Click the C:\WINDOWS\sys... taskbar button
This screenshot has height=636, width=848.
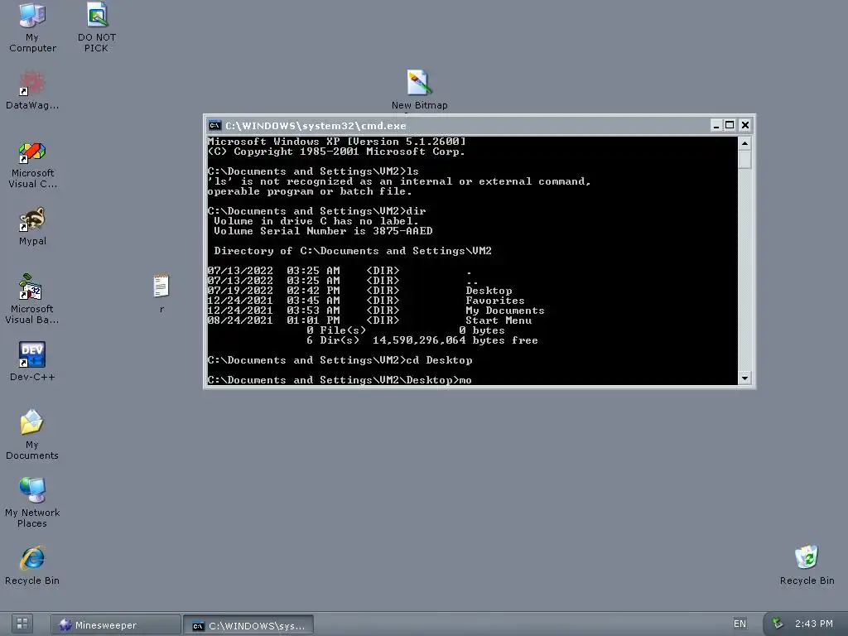(x=248, y=625)
